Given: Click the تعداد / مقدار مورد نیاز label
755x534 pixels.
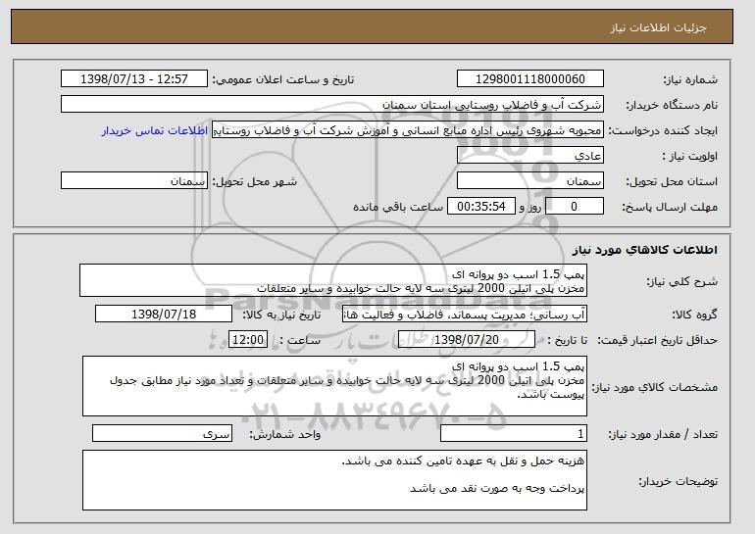Looking at the screenshot, I should pyautogui.click(x=663, y=434).
